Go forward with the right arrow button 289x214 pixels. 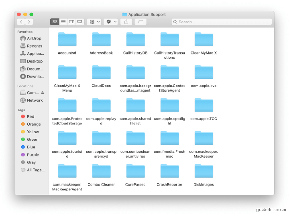coord(29,22)
